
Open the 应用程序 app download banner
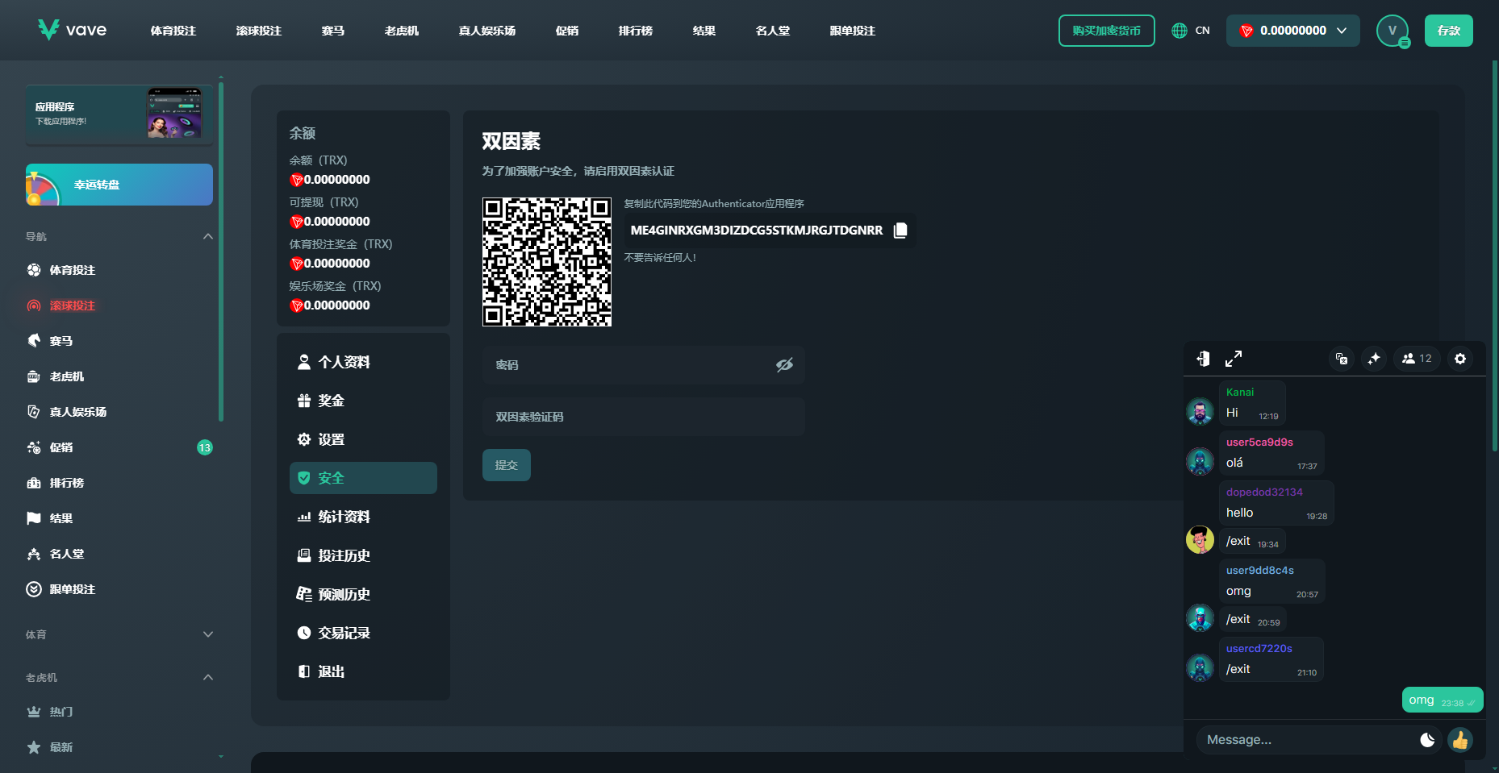[119, 114]
